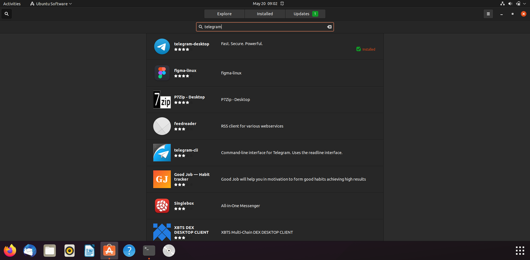This screenshot has width=530, height=260.
Task: Open Terminal from the dock
Action: point(149,250)
